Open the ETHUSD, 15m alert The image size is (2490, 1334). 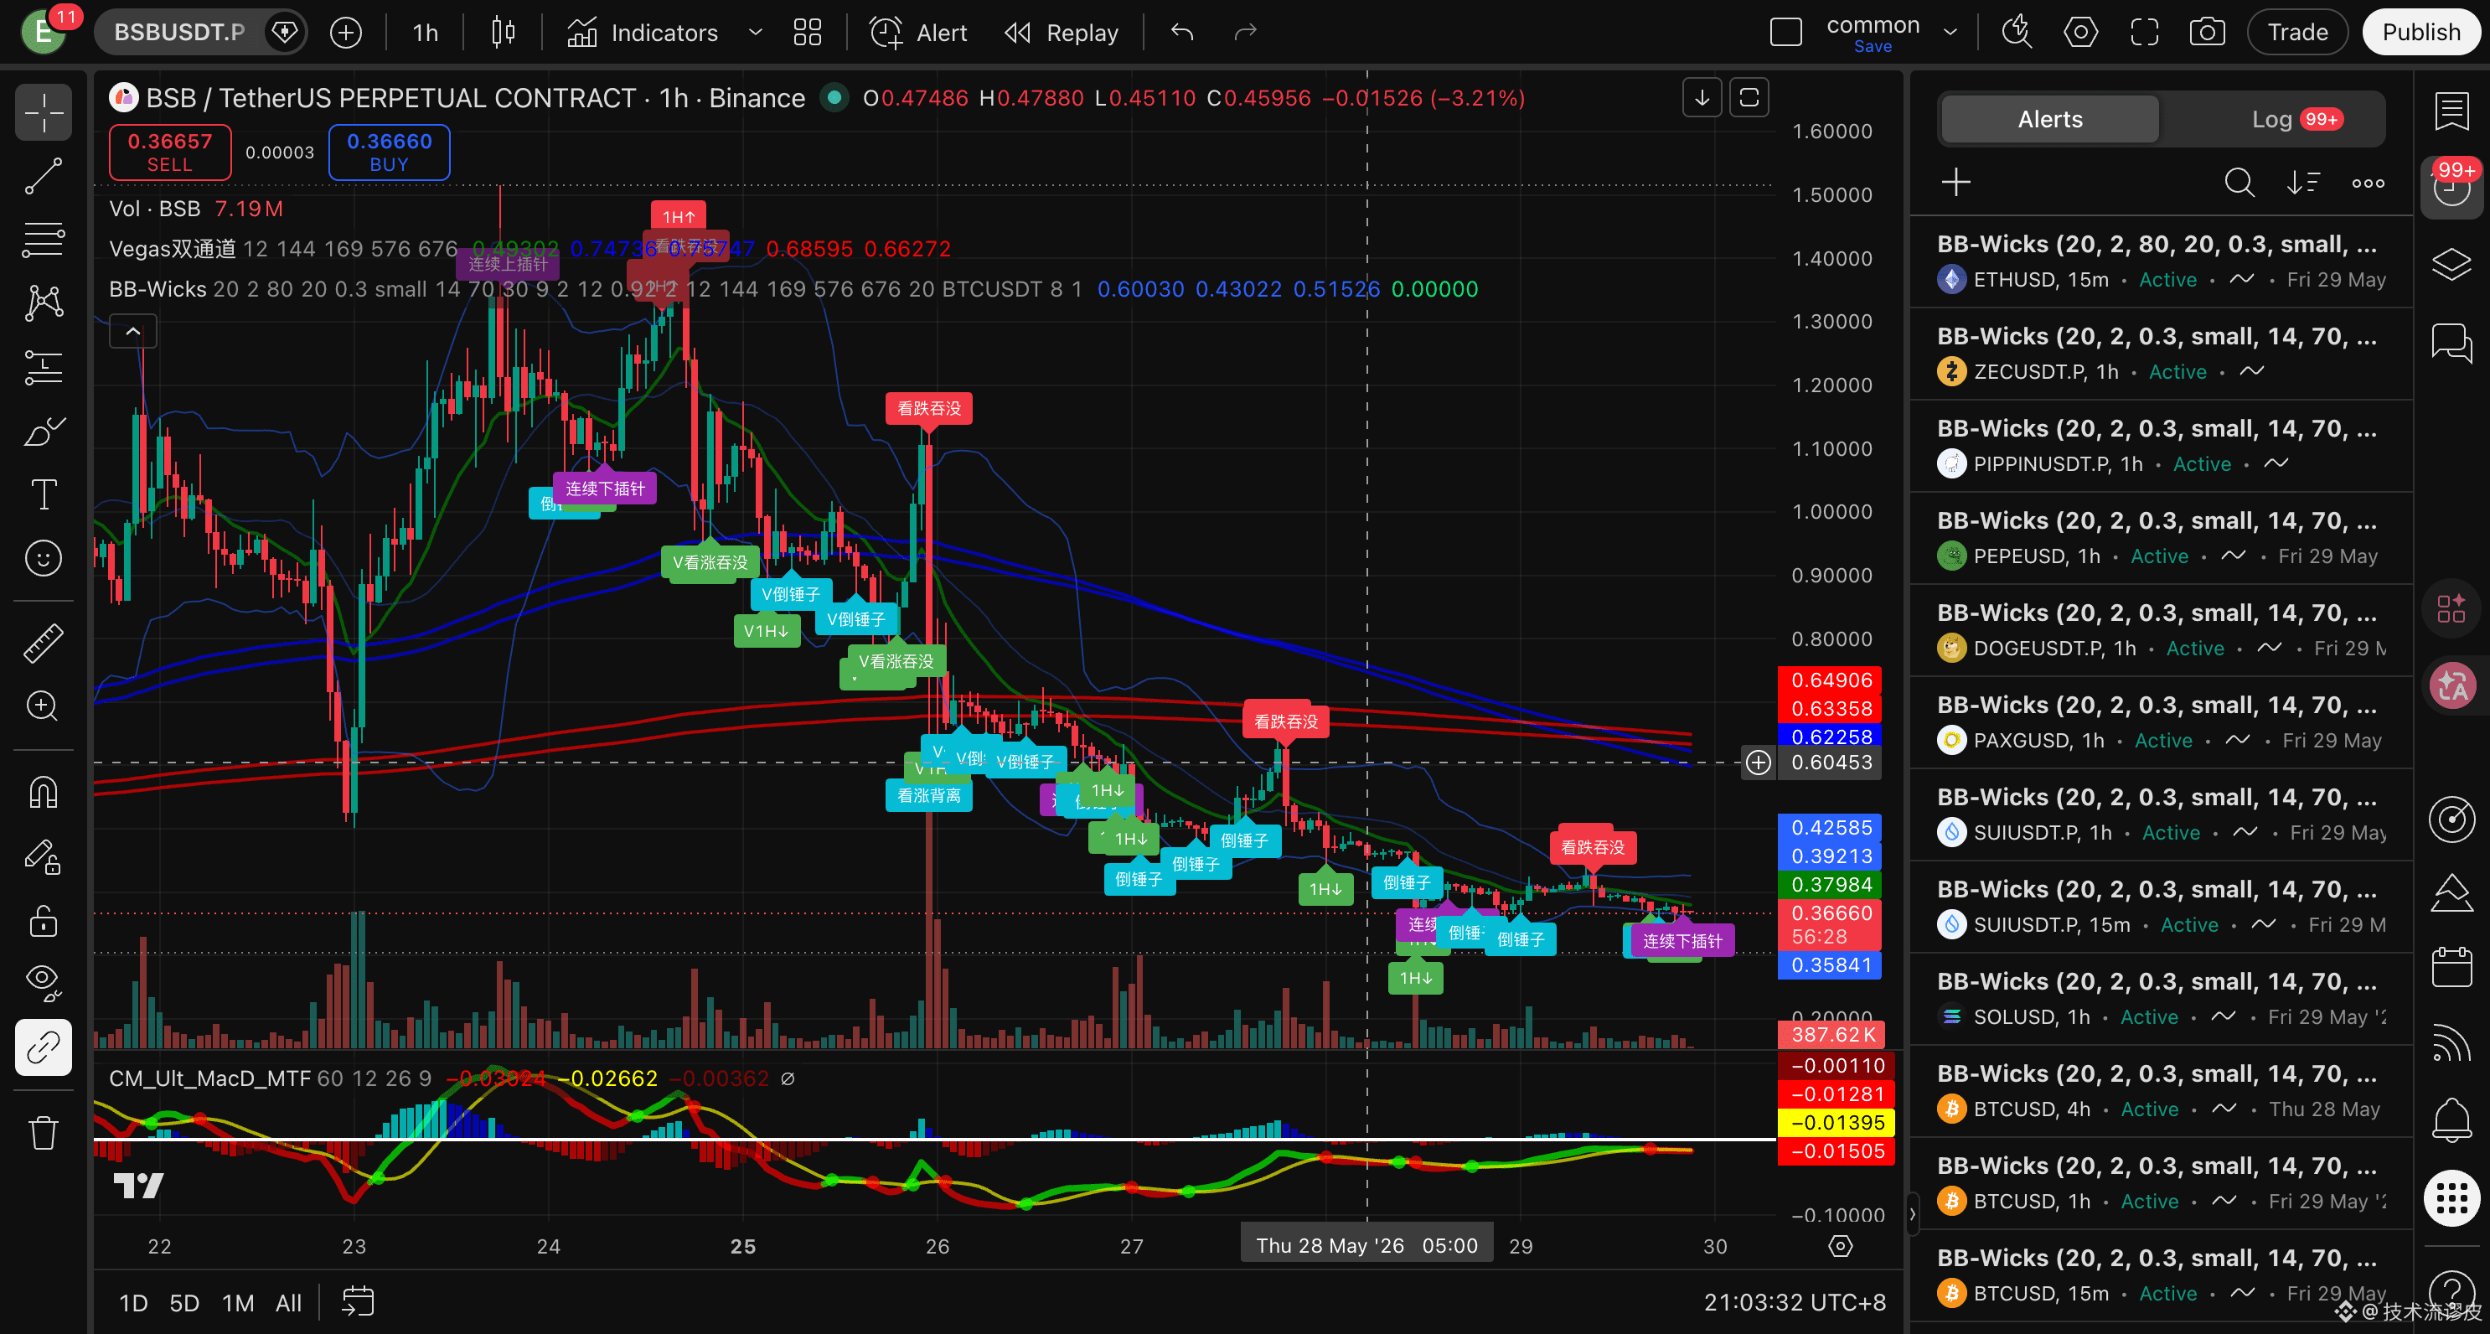[2162, 262]
